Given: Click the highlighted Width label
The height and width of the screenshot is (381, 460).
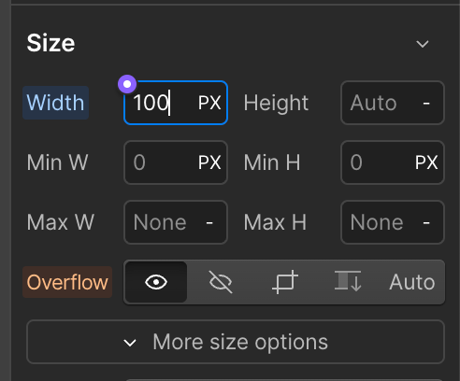Looking at the screenshot, I should coord(55,103).
